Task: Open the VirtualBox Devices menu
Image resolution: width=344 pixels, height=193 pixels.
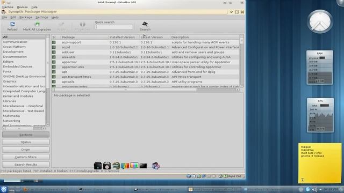Action: click(22, 7)
